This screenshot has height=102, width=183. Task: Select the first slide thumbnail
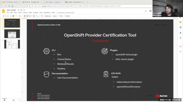12,23
